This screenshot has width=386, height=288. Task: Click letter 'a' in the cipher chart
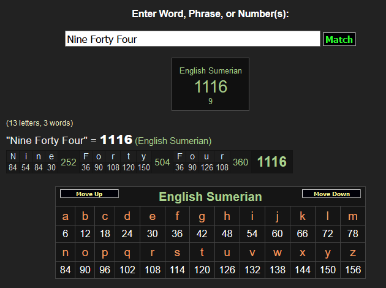click(x=66, y=216)
